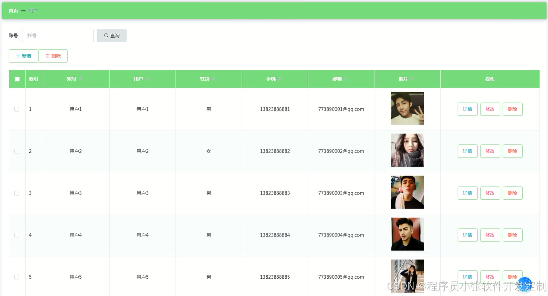Open 详情 for 用户3
Image resolution: width=548 pixels, height=296 pixels.
coord(467,193)
